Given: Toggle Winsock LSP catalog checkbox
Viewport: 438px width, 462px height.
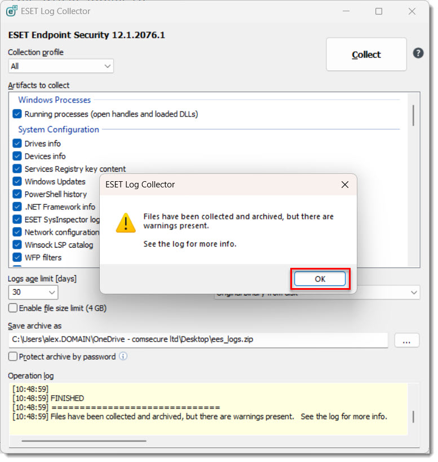Looking at the screenshot, I should (x=17, y=246).
